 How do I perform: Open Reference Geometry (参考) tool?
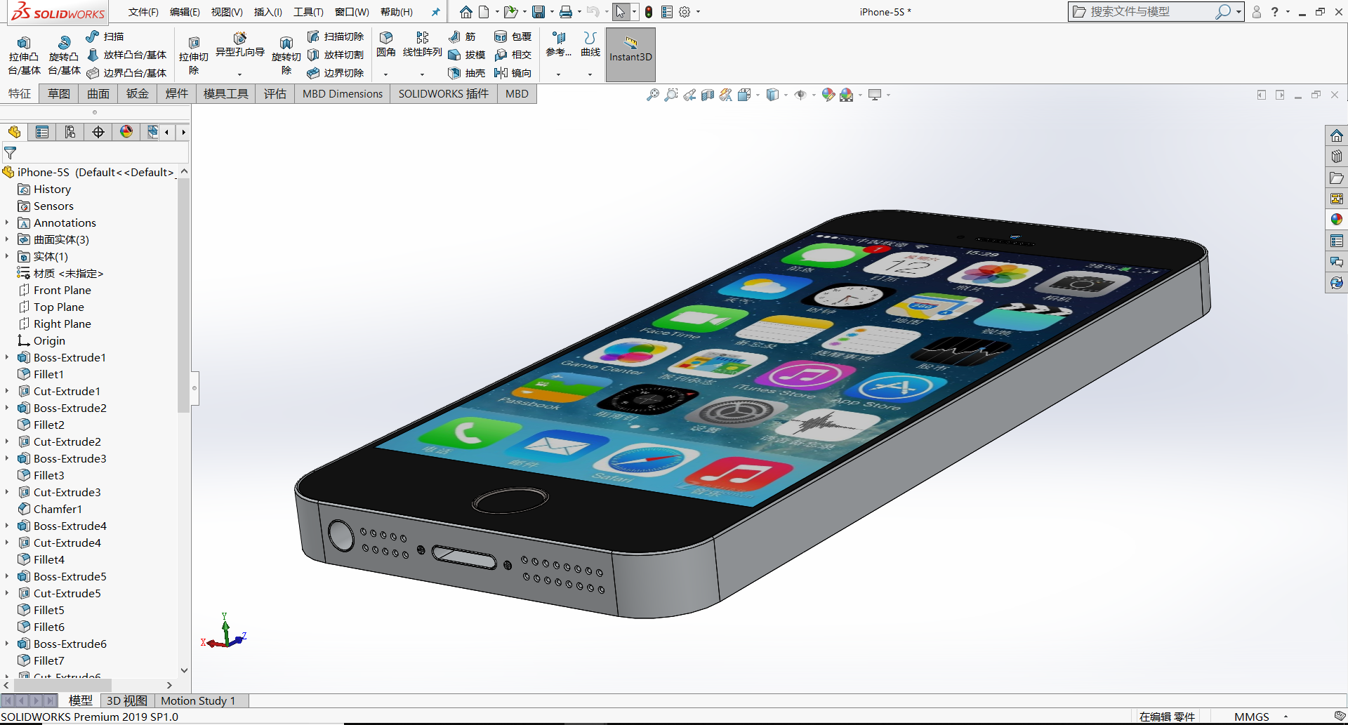[558, 44]
